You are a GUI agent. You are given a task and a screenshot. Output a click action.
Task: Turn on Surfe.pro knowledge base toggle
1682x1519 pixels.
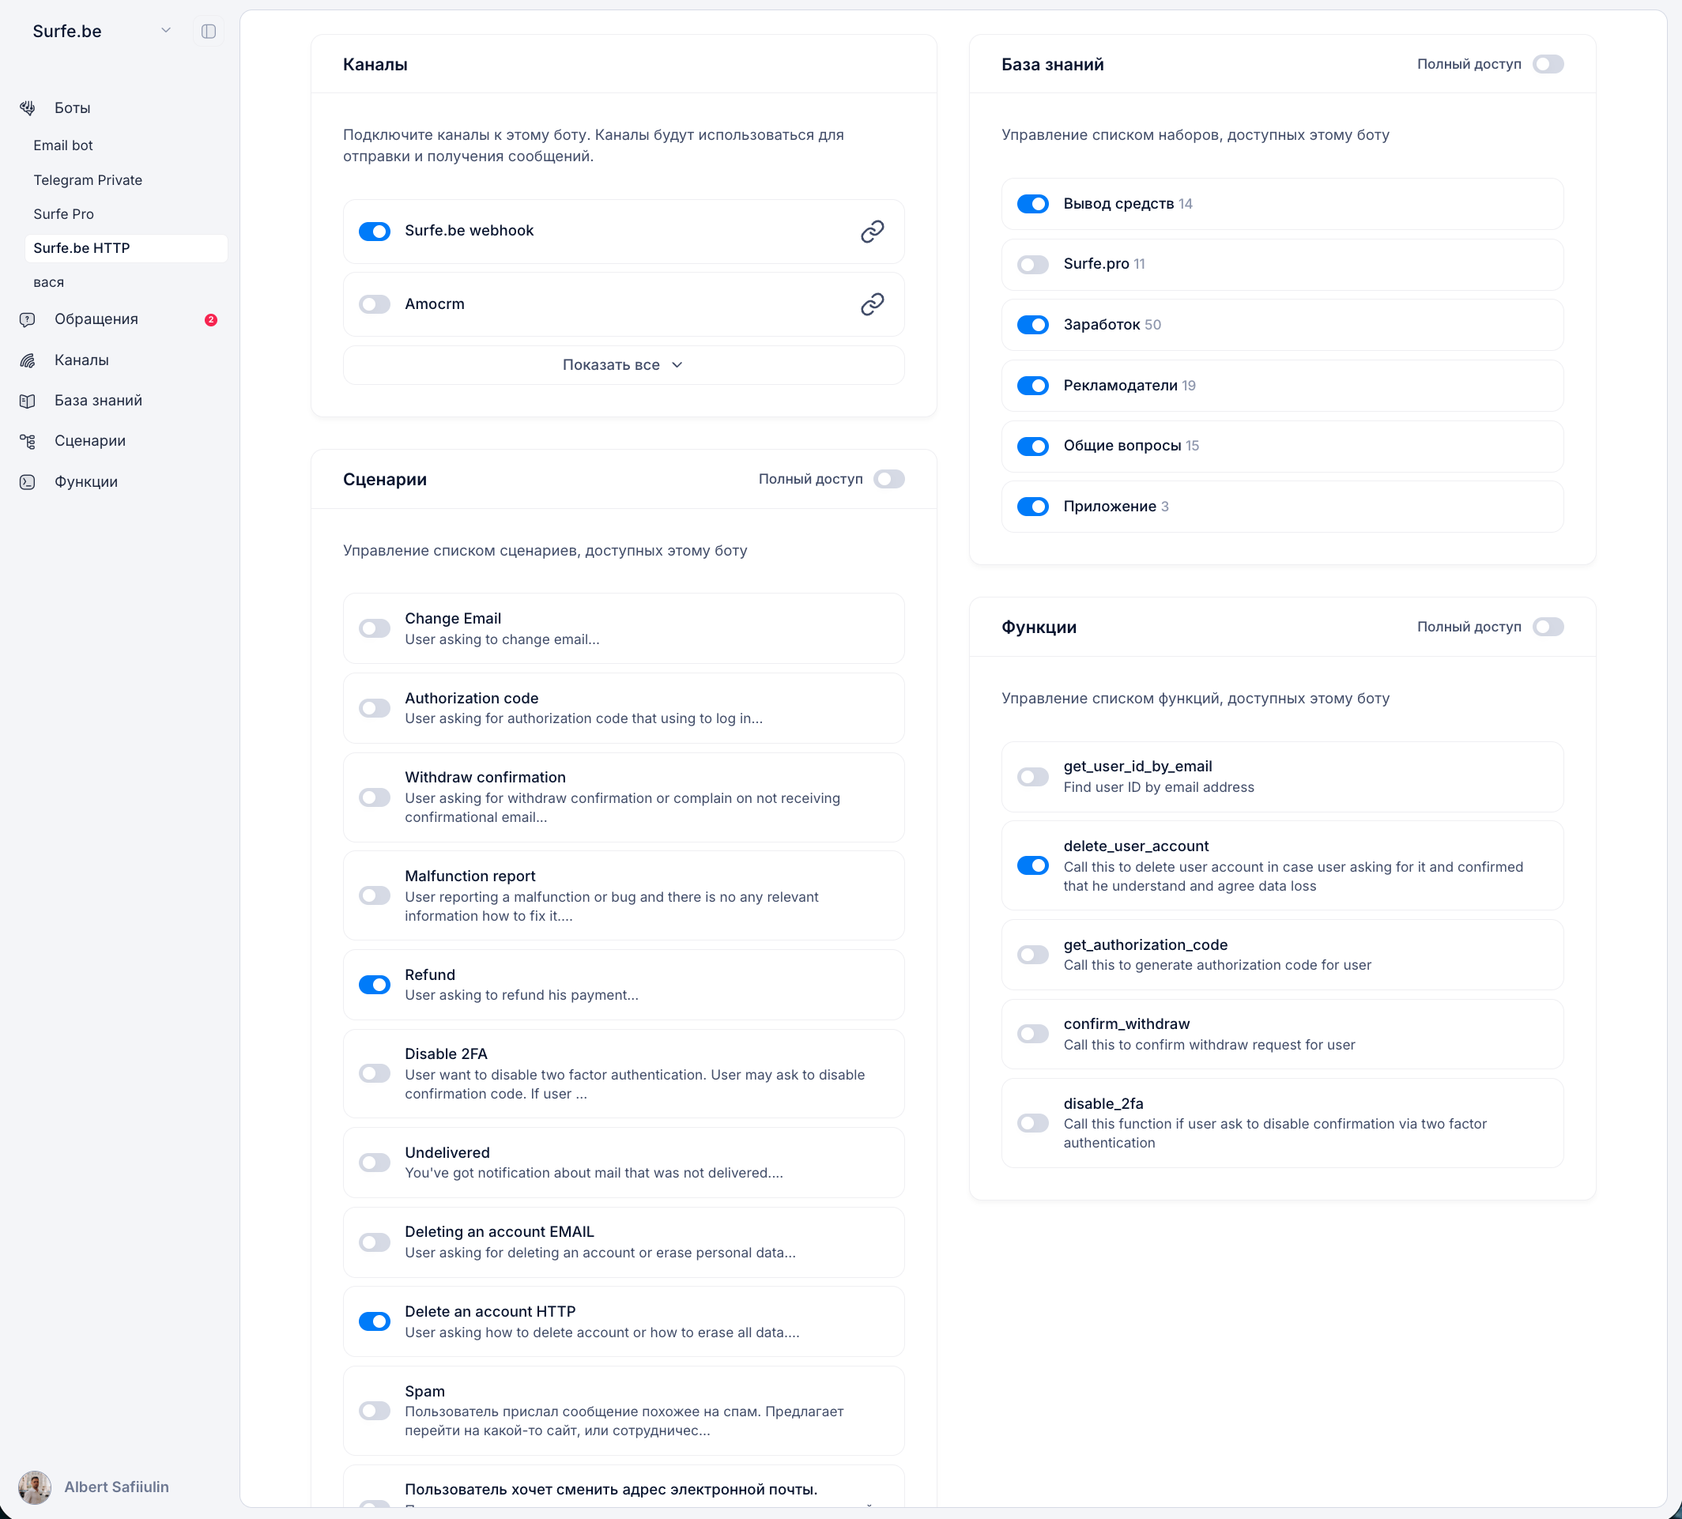(x=1032, y=265)
